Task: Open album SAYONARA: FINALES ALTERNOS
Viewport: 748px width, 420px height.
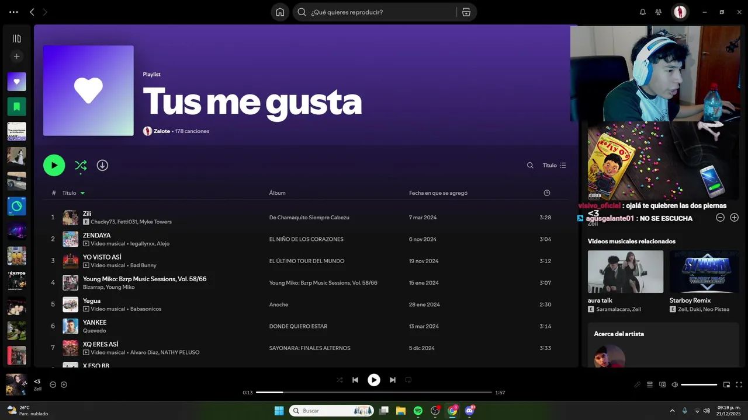Action: (x=310, y=348)
